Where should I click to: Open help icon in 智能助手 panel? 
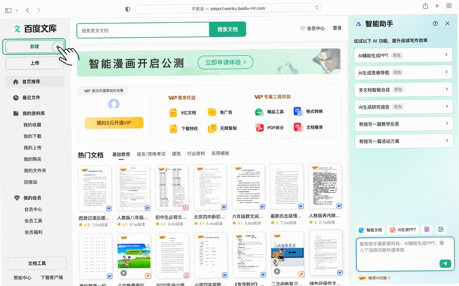pyautogui.click(x=435, y=23)
